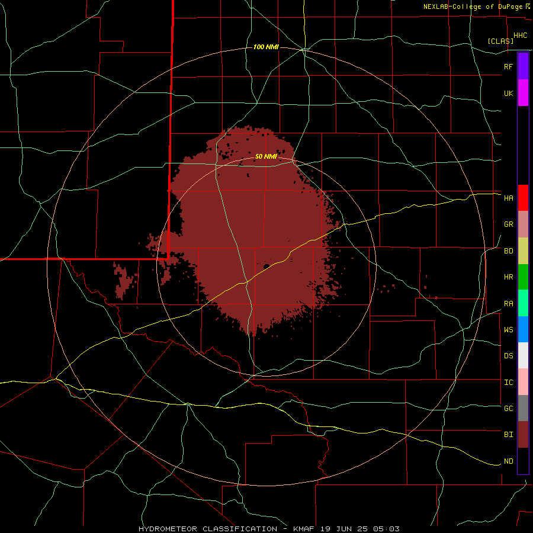Image resolution: width=533 pixels, height=533 pixels.
Task: Click the 'RF' legend label
Action: [508, 66]
